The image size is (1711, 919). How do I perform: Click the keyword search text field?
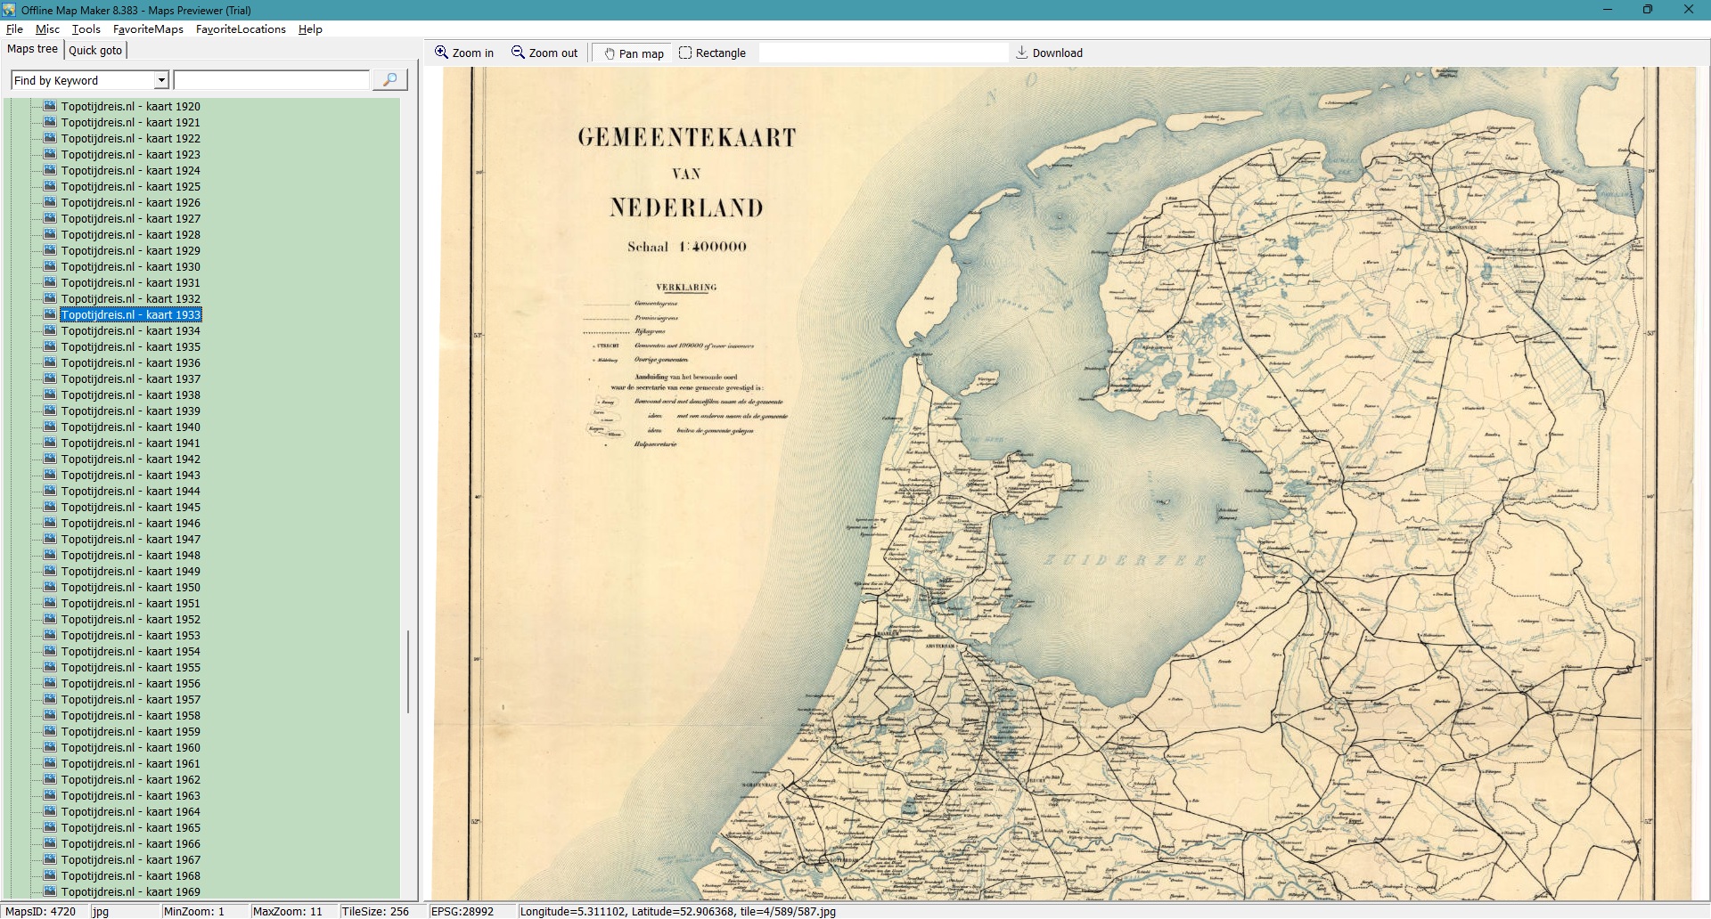coord(272,80)
